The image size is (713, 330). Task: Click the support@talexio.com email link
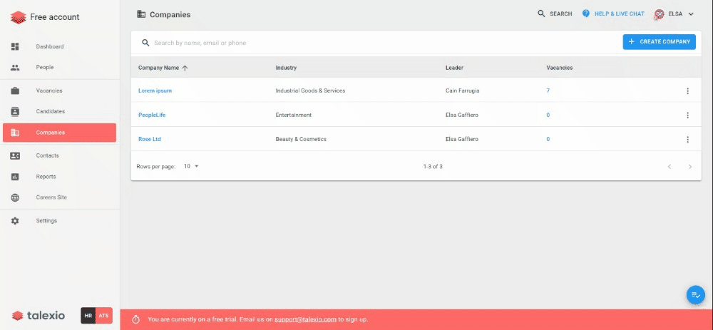(x=306, y=319)
